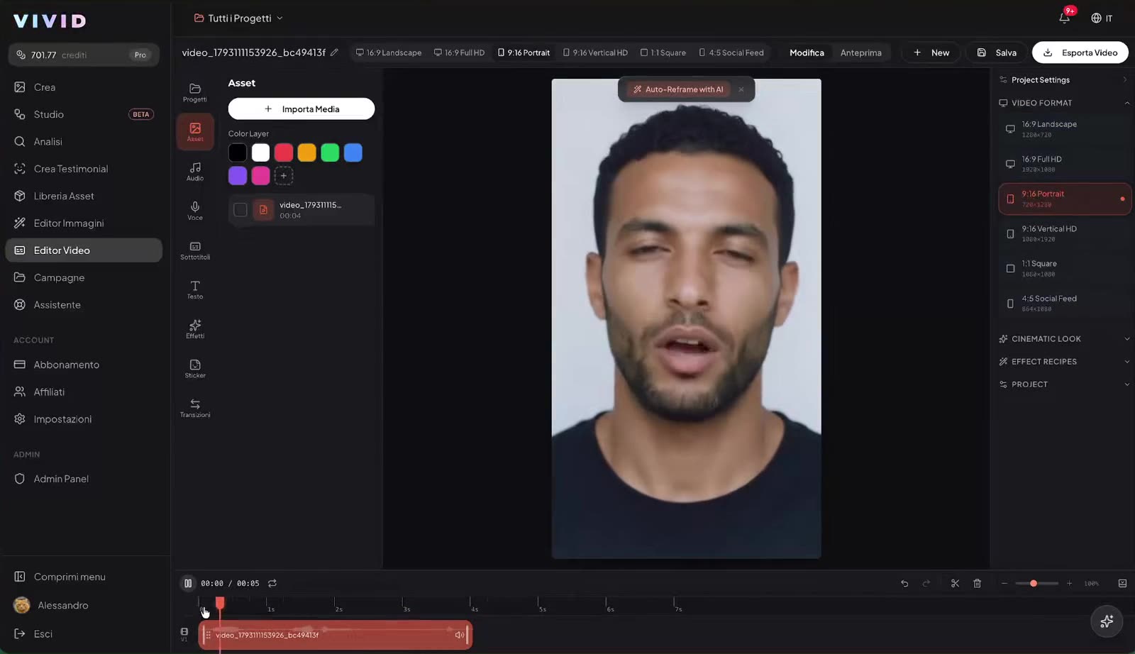Screen dimensions: 1135x654
Task: Switch to the Anteprima tab
Action: (x=860, y=52)
